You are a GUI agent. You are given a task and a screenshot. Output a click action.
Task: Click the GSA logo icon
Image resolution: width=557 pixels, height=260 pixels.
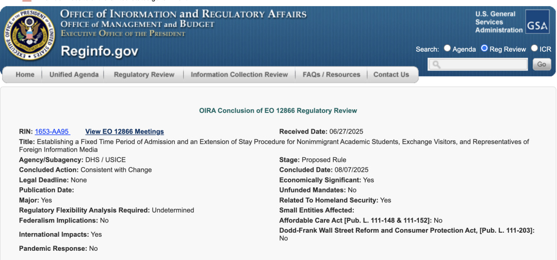click(537, 22)
